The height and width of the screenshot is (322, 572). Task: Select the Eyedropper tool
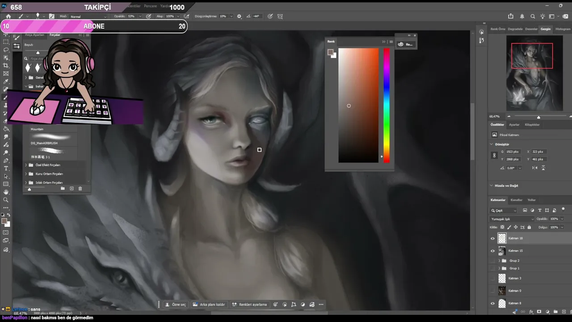[6, 82]
